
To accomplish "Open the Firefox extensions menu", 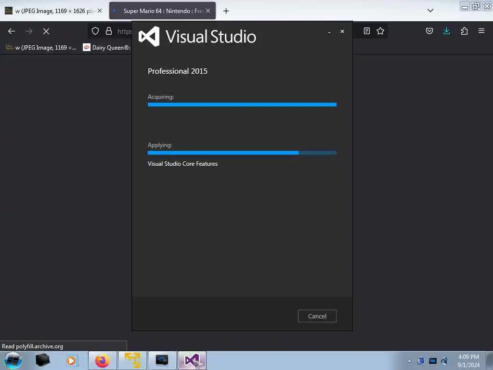I will coord(464,31).
